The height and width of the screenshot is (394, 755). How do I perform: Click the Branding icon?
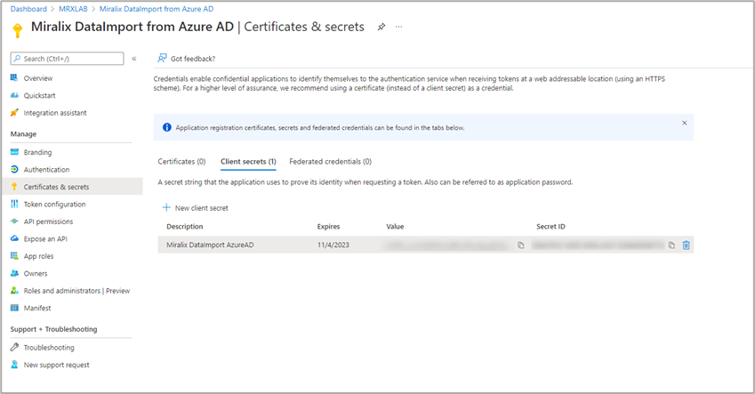[x=14, y=152]
